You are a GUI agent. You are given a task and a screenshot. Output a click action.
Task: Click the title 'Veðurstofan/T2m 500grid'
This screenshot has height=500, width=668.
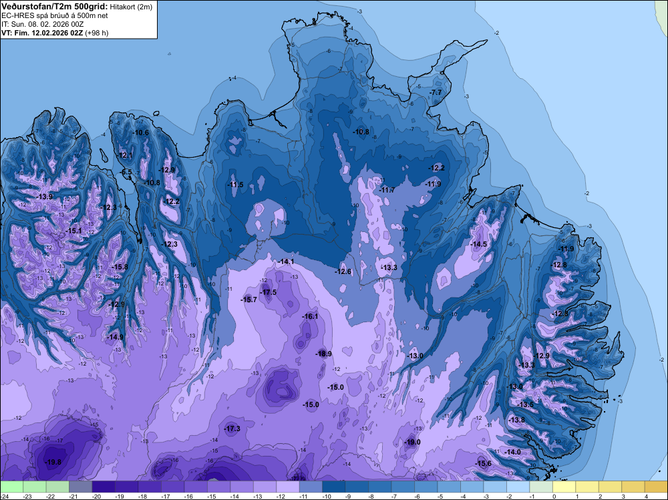(55, 7)
